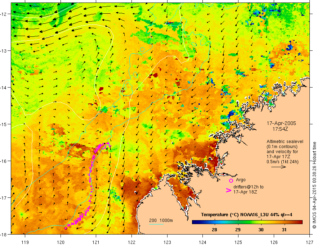
Task: Click the '(0.1m contours)' text
Action: click(x=282, y=147)
